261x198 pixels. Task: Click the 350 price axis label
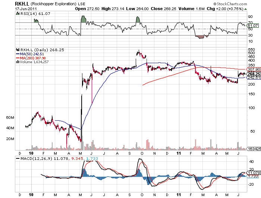[x=251, y=65]
